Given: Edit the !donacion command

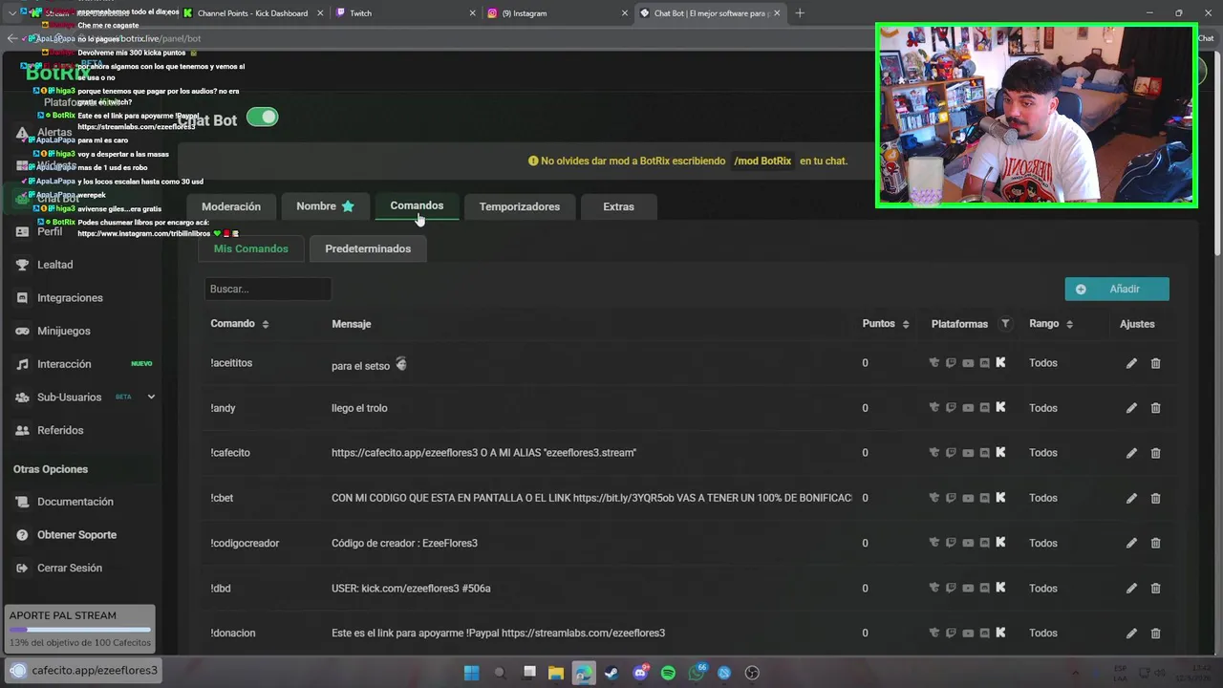Looking at the screenshot, I should click(1131, 633).
